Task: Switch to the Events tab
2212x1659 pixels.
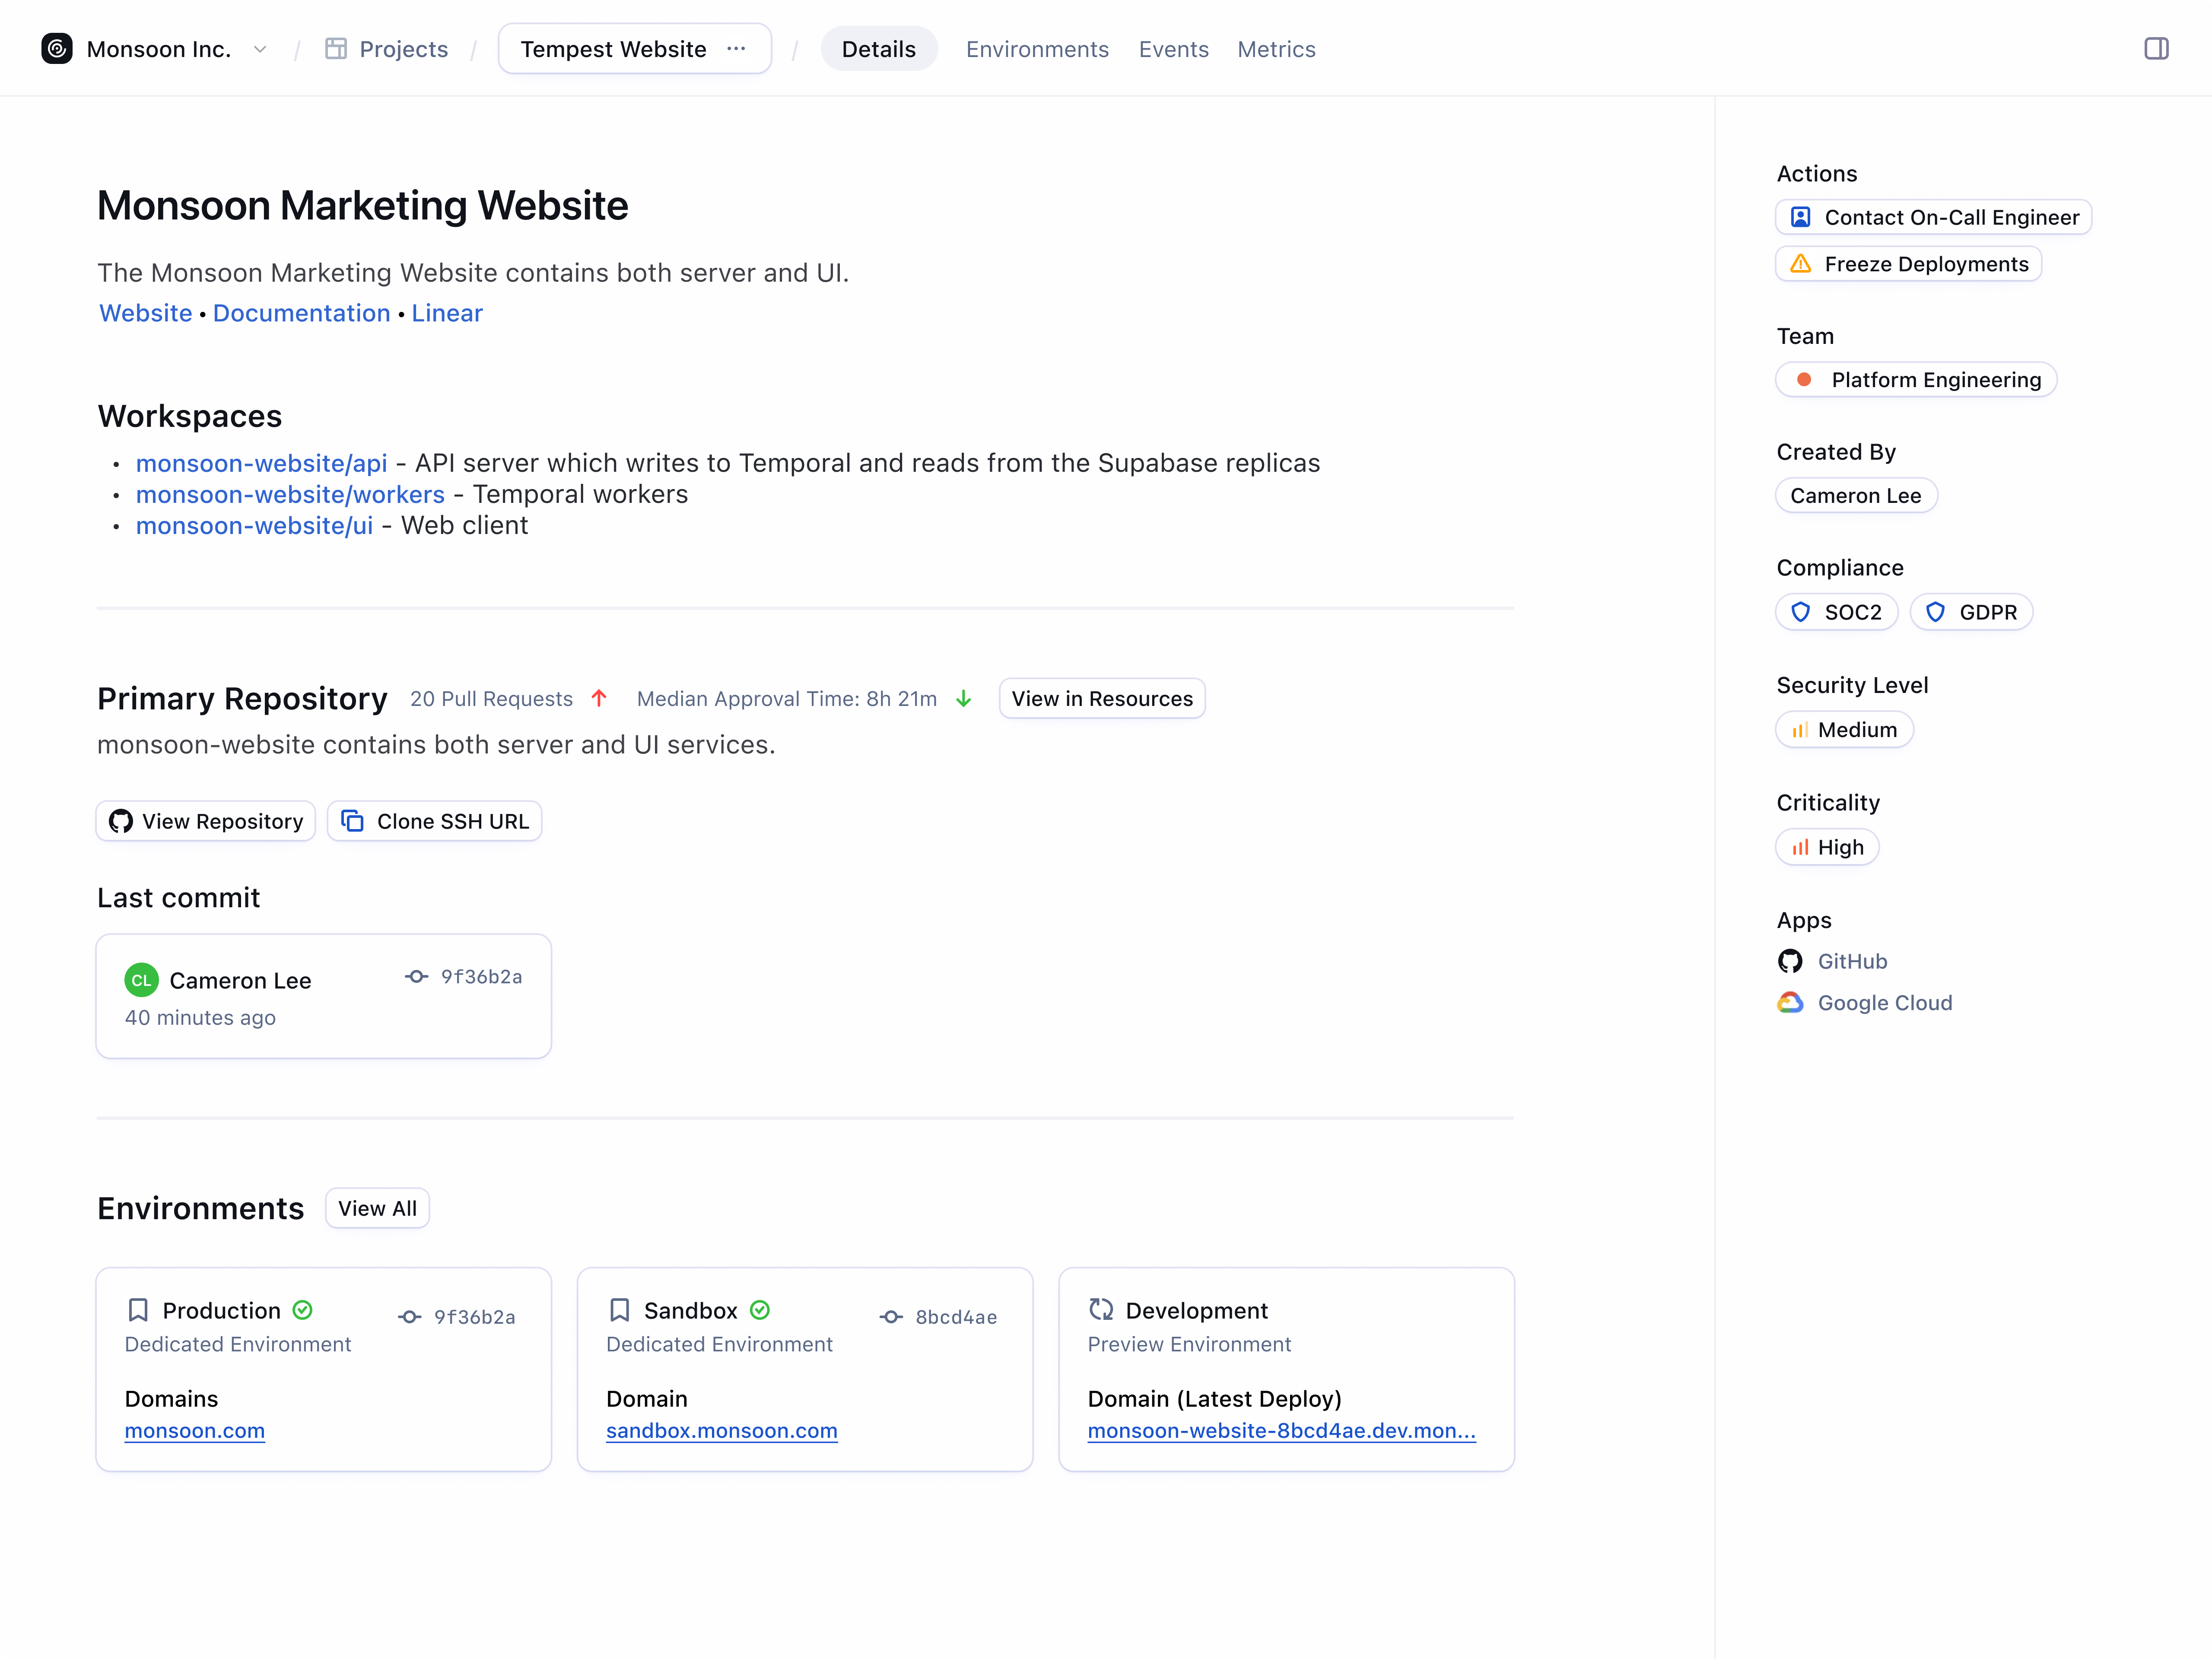Action: point(1173,49)
